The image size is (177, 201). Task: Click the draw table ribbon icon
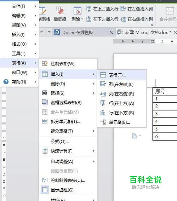click(x=42, y=11)
